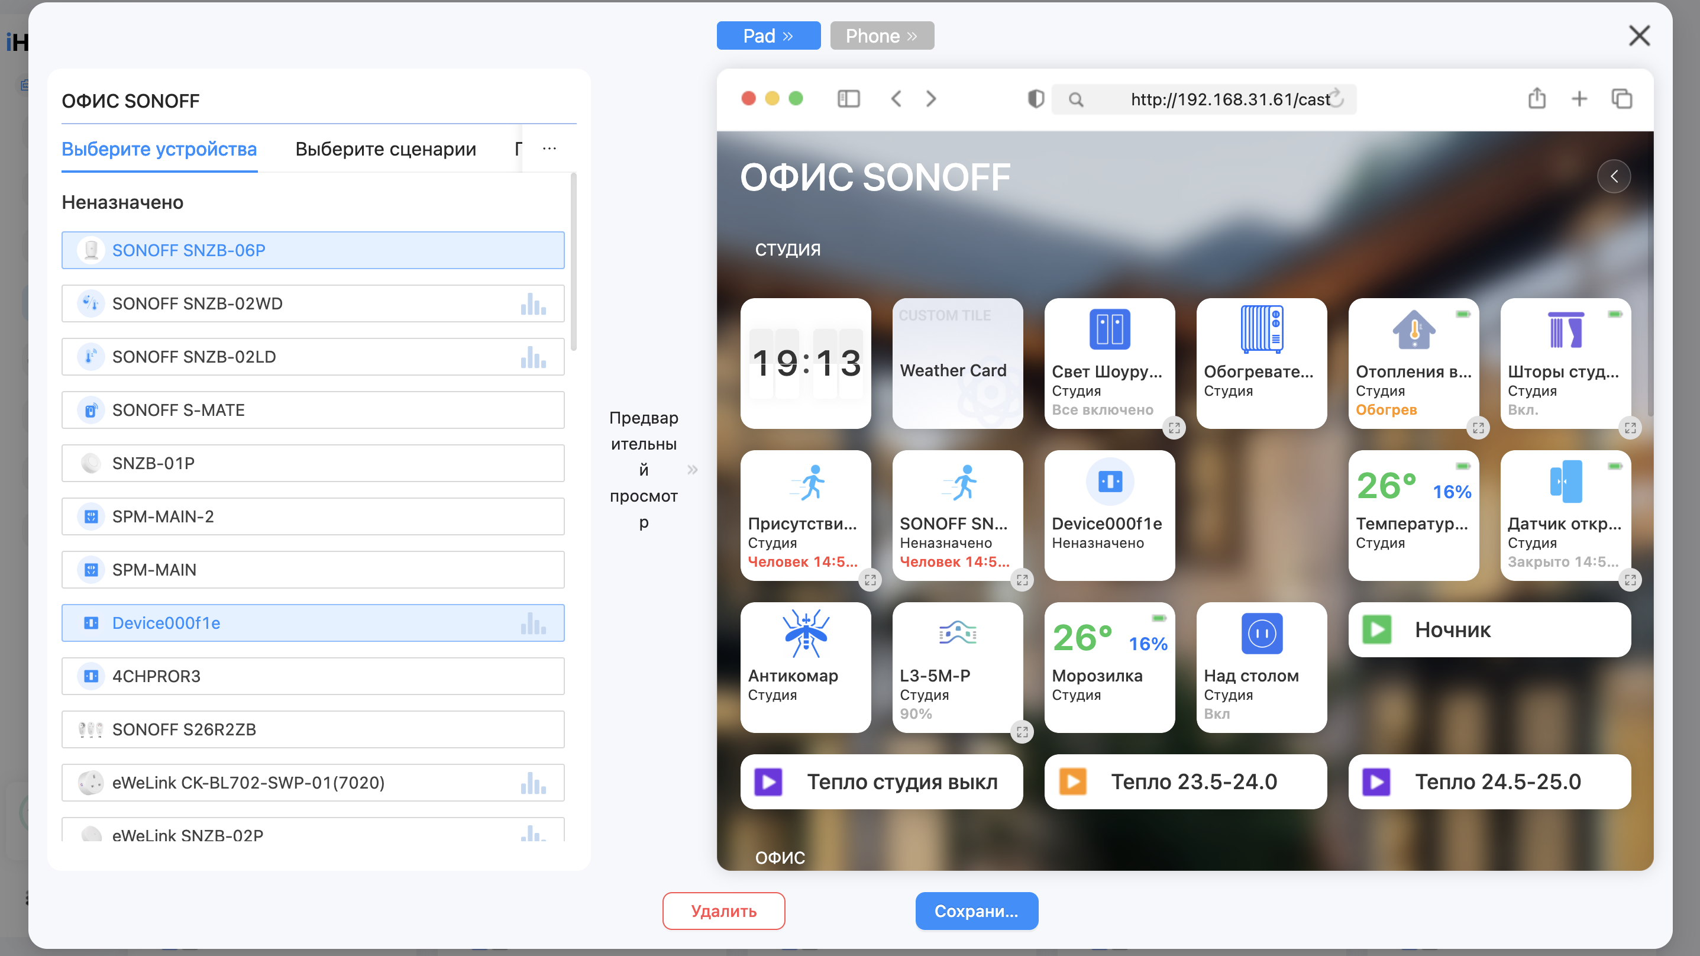Open the Выберите устройства tab
The width and height of the screenshot is (1700, 956).
(x=159, y=149)
